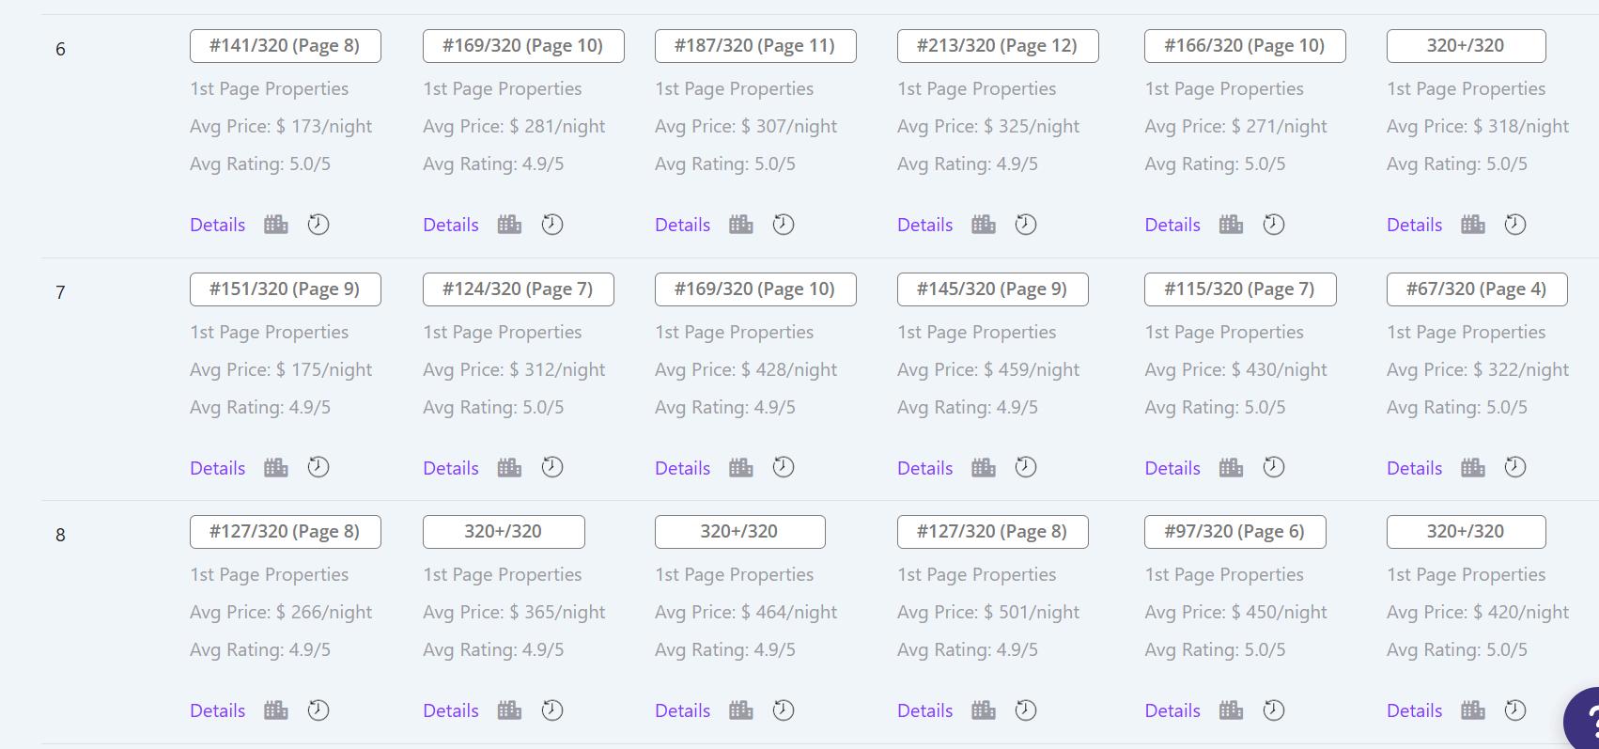View history clock in $365/night cell
Viewport: 1599px width, 749px height.
pos(552,710)
